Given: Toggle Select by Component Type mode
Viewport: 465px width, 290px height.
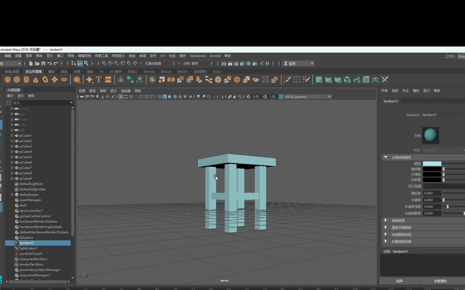Looking at the screenshot, I should pos(86,63).
